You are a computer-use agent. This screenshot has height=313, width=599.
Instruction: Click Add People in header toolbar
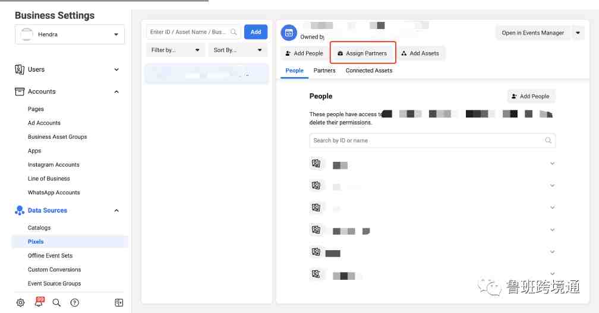[x=304, y=53]
